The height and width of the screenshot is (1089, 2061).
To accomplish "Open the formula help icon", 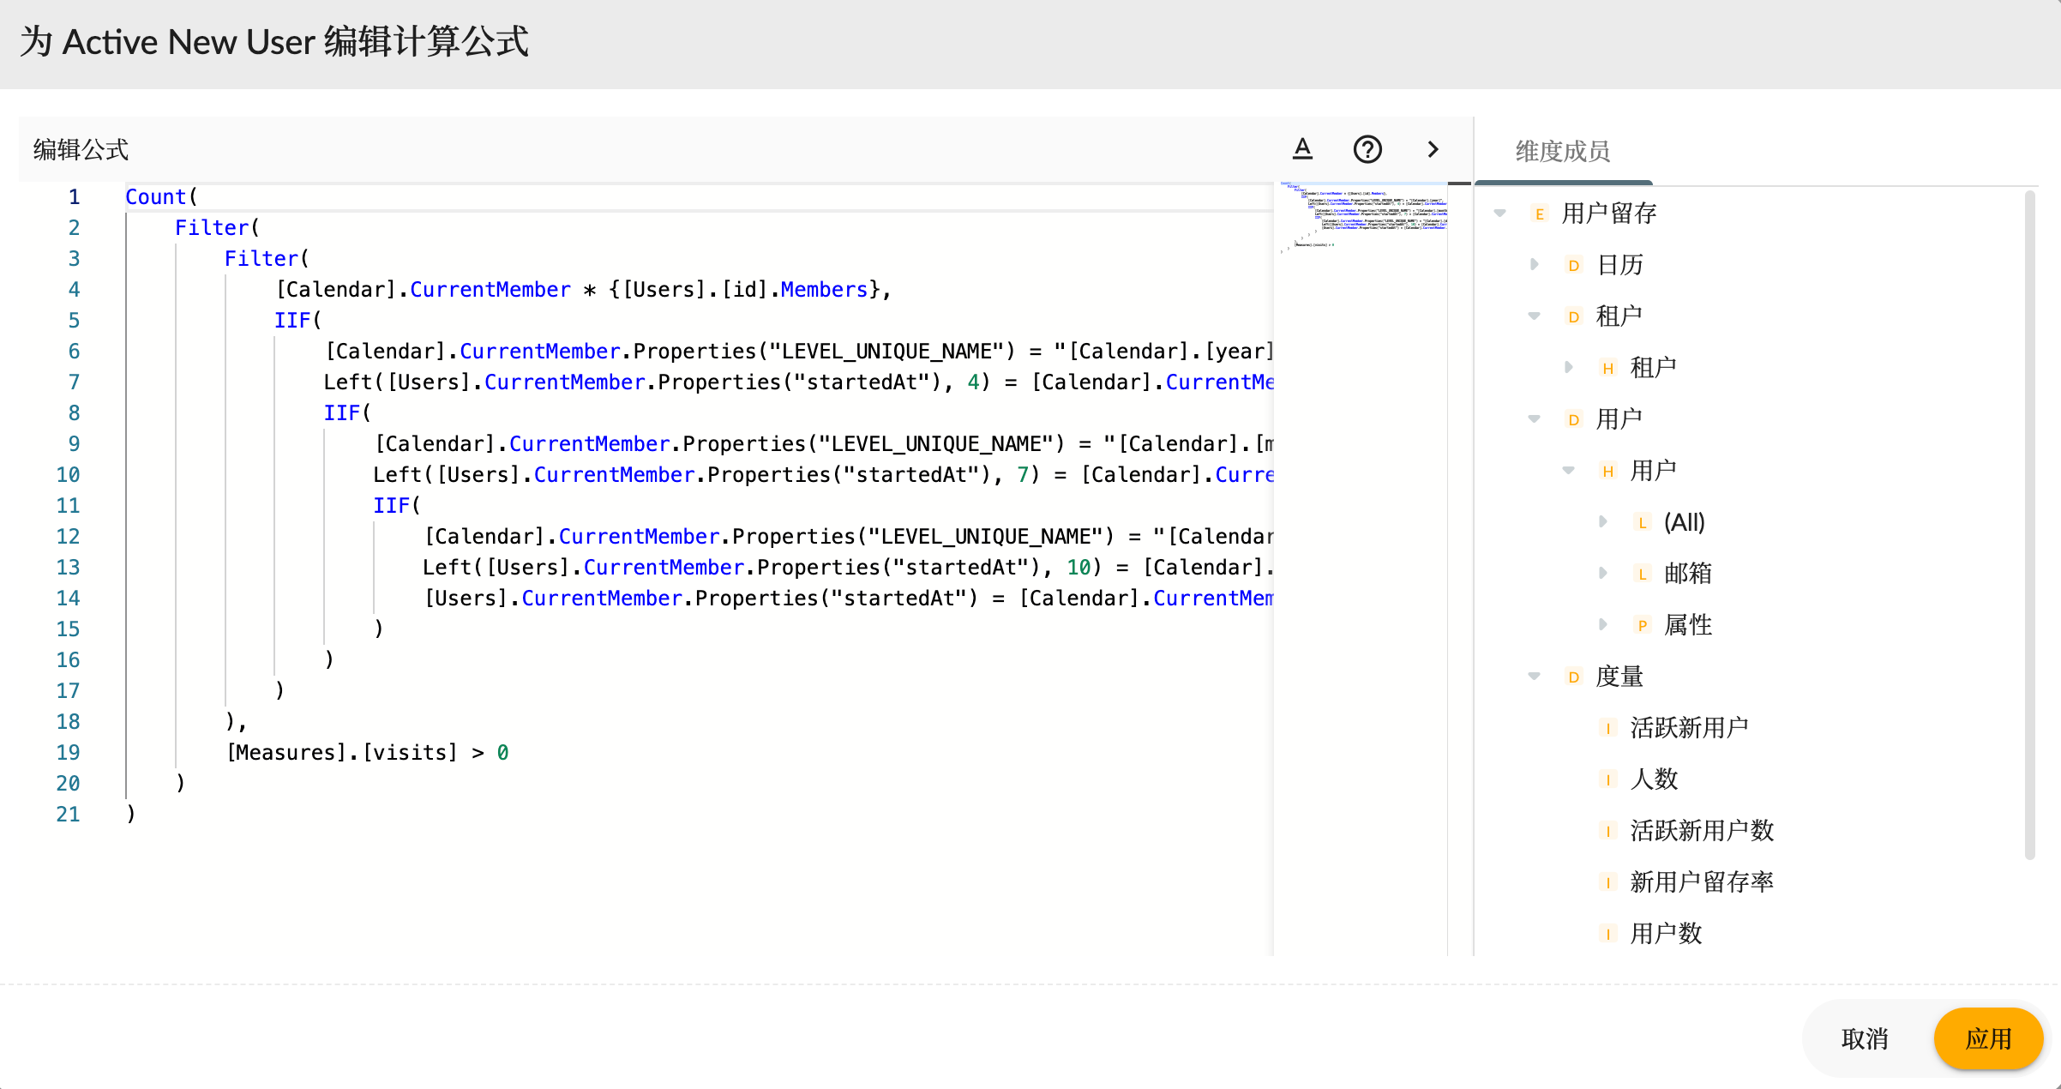I will click(1367, 148).
